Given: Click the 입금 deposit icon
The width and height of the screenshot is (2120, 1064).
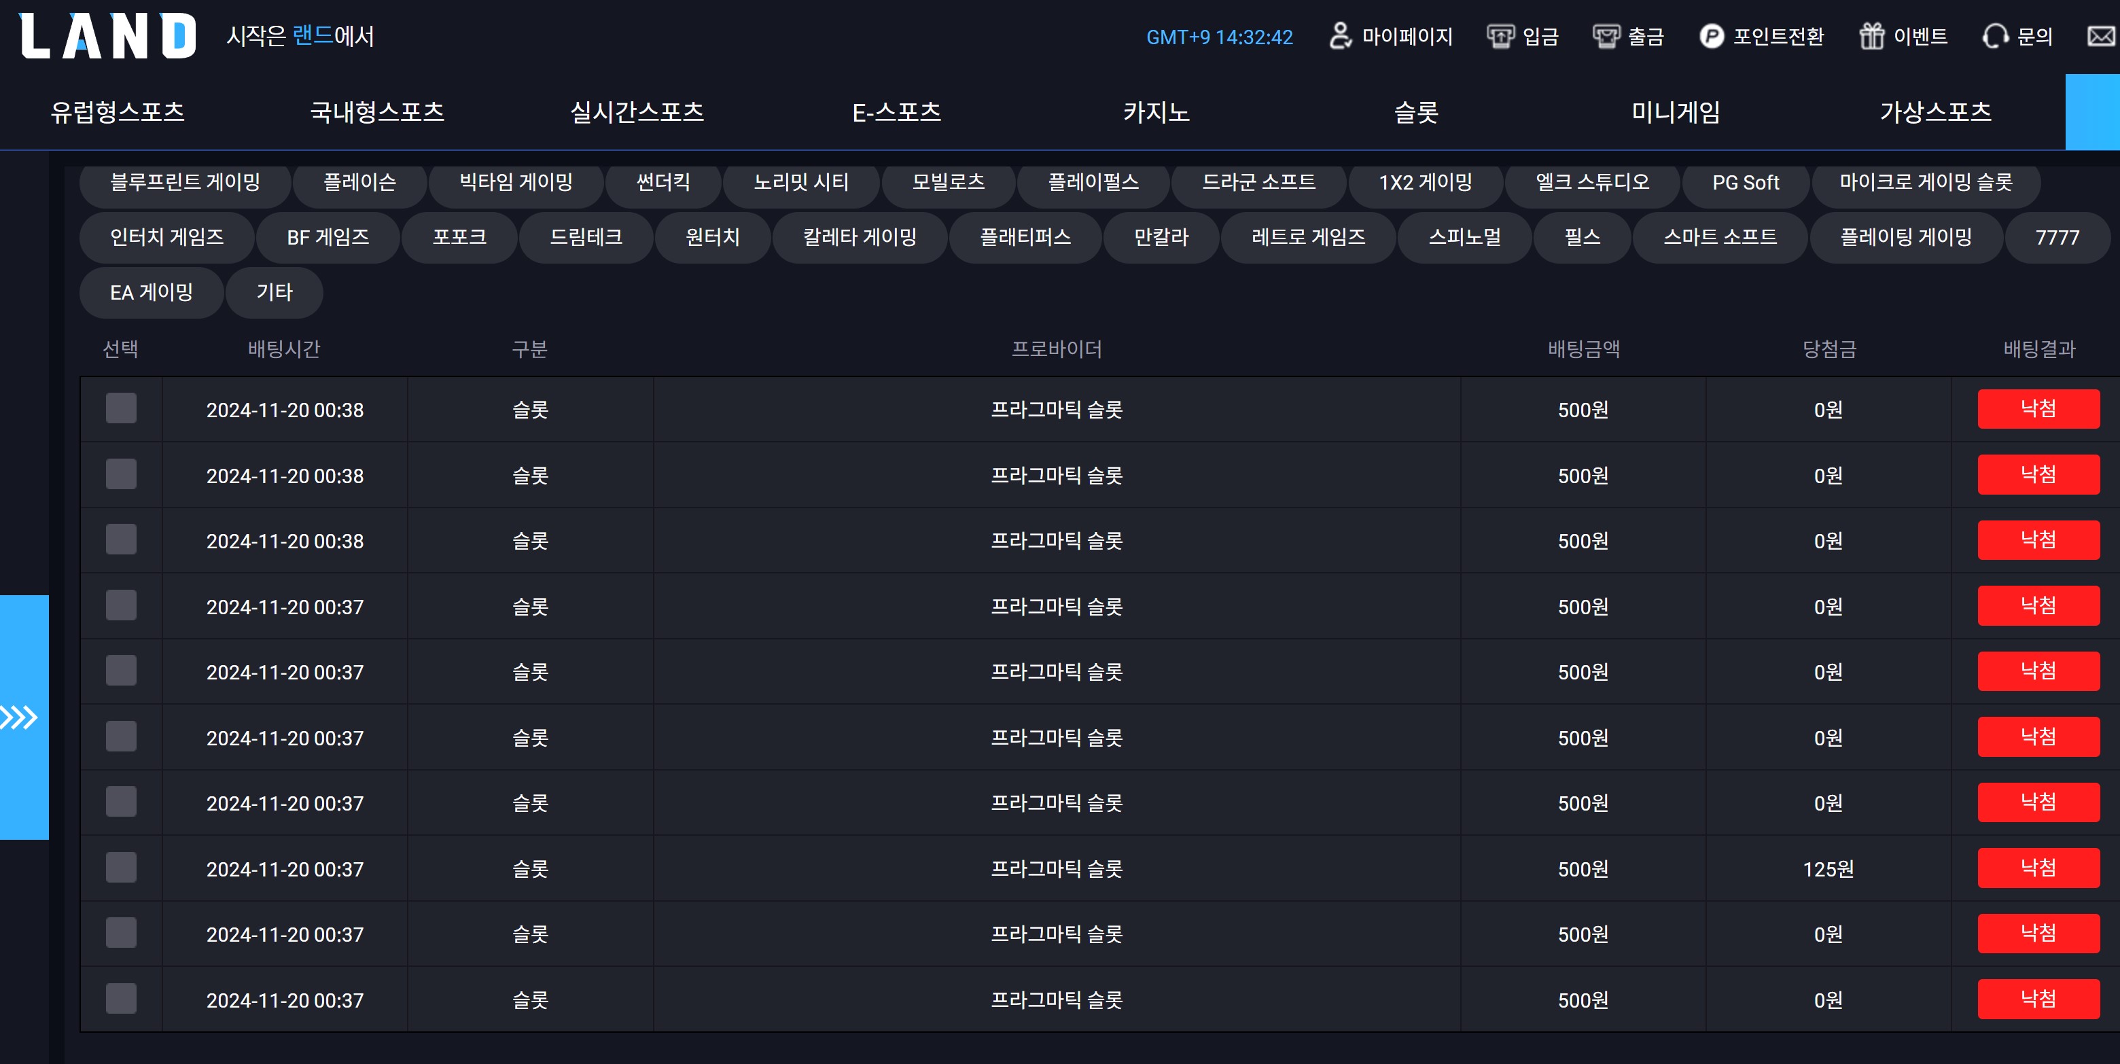Looking at the screenshot, I should tap(1500, 36).
